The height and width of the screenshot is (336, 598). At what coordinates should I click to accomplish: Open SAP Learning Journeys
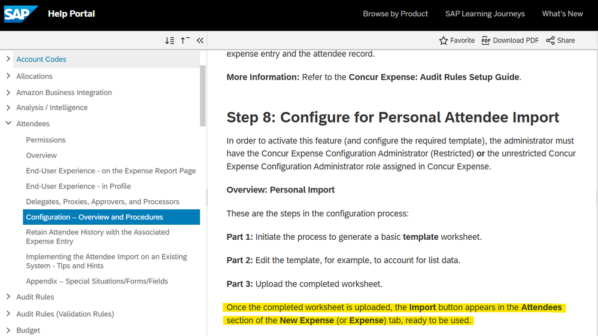[485, 14]
